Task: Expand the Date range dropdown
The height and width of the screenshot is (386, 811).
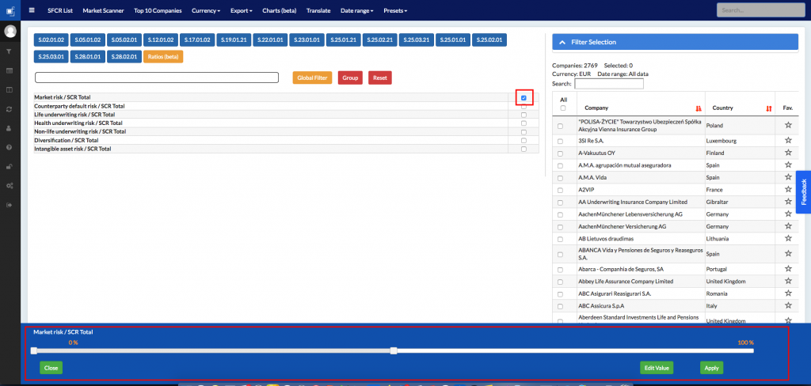Action: coord(358,11)
